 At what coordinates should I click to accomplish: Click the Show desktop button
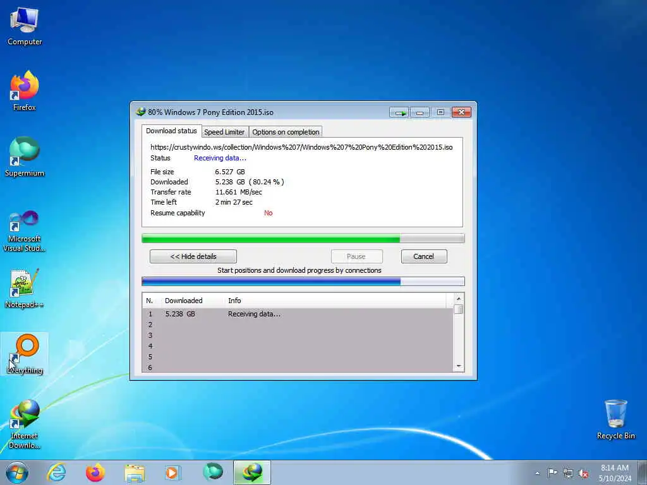click(643, 472)
